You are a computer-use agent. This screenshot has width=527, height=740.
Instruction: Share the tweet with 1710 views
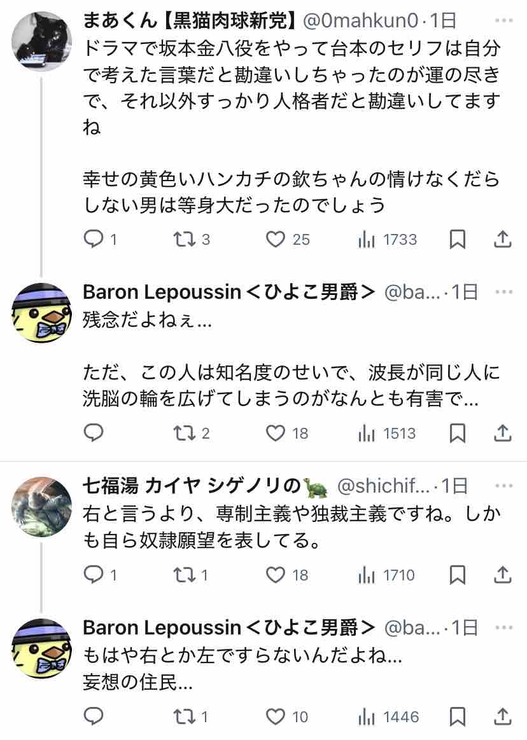pos(502,575)
